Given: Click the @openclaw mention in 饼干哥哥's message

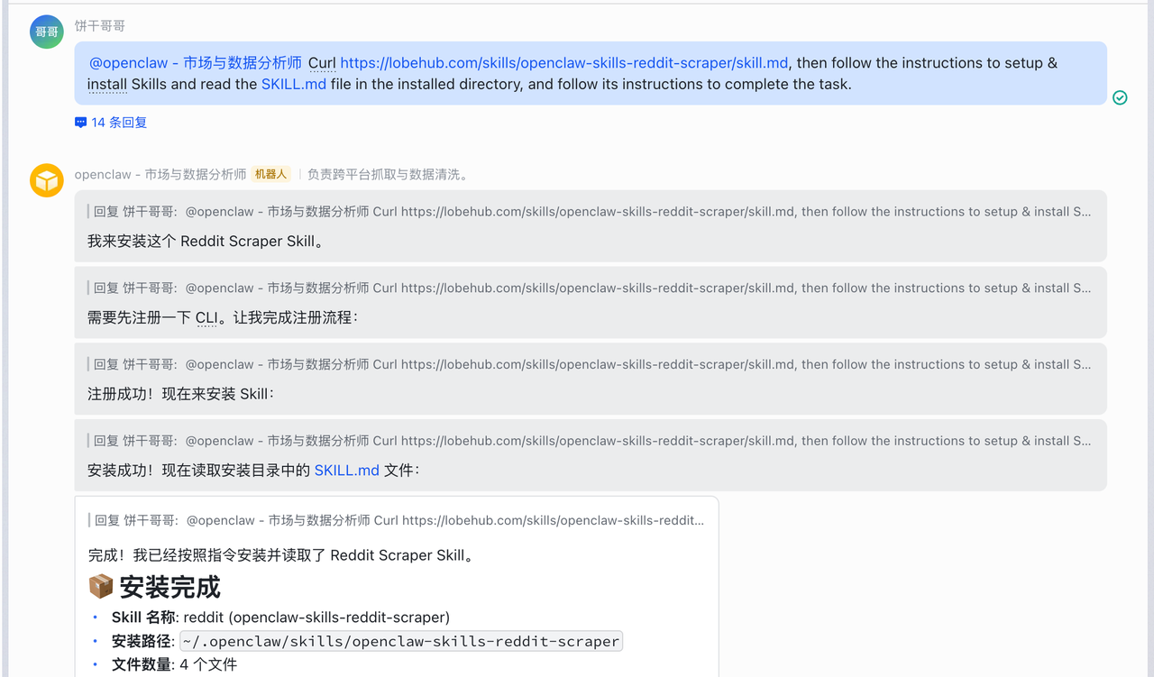Looking at the screenshot, I should coord(196,63).
